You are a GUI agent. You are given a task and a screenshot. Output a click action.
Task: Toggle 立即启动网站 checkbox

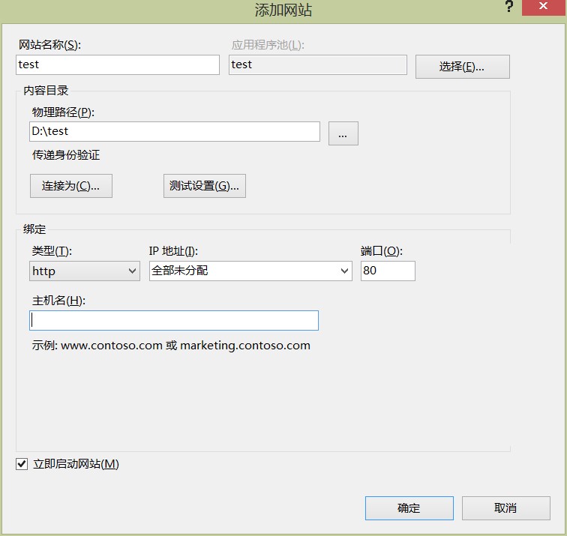22,464
